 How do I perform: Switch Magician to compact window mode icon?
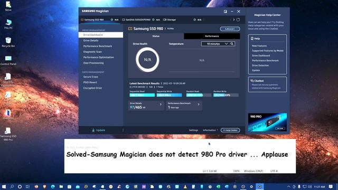(226, 12)
